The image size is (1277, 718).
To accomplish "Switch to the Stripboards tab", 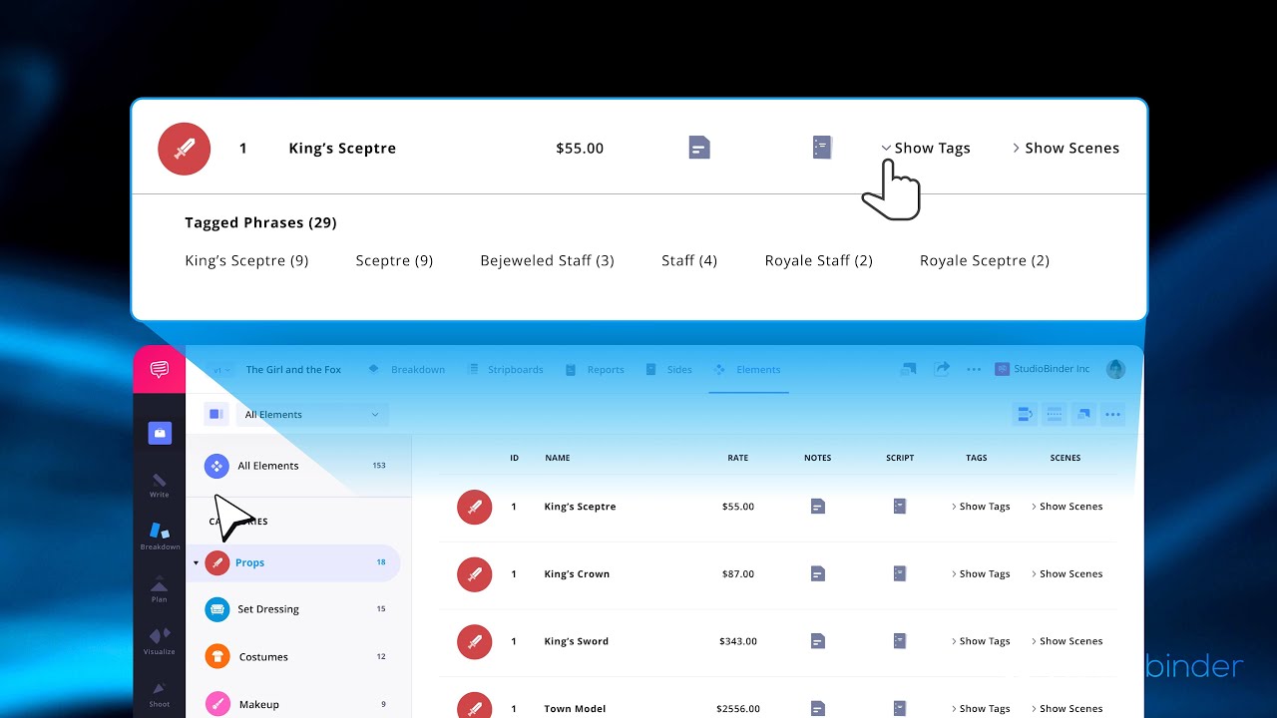I will (506, 369).
